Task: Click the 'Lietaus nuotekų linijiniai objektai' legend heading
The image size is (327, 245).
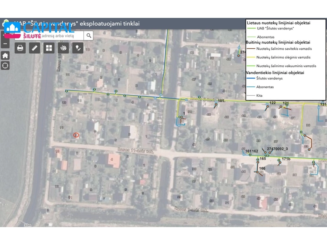Action: pos(278,23)
